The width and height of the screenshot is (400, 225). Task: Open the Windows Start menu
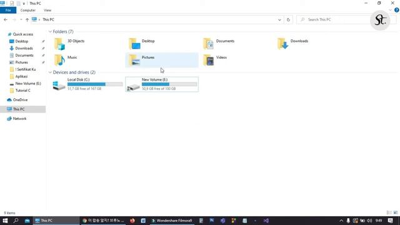(5, 221)
